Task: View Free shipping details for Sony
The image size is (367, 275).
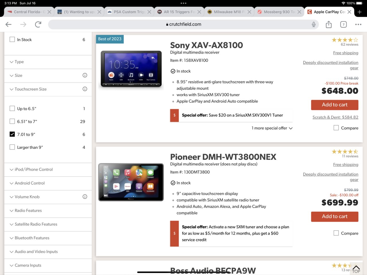Action: click(x=346, y=53)
